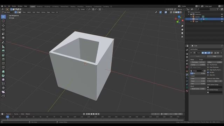Image resolution: width=224 pixels, height=126 pixels.
Task: Open the File menu
Action: [5, 6]
